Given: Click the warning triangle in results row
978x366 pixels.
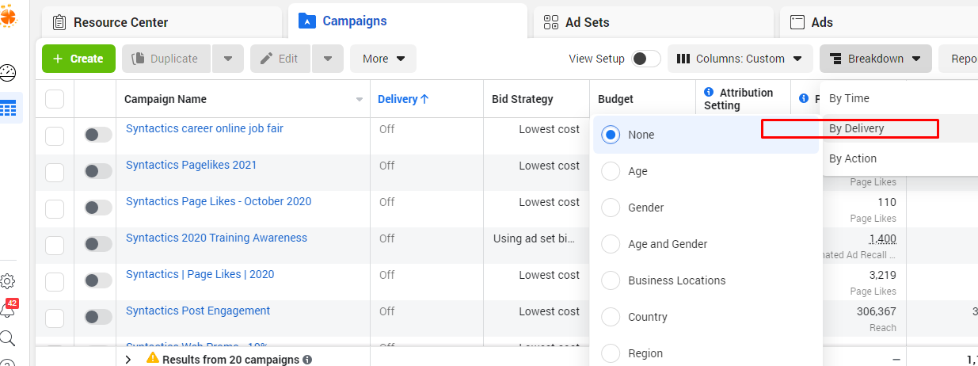Looking at the screenshot, I should [153, 359].
